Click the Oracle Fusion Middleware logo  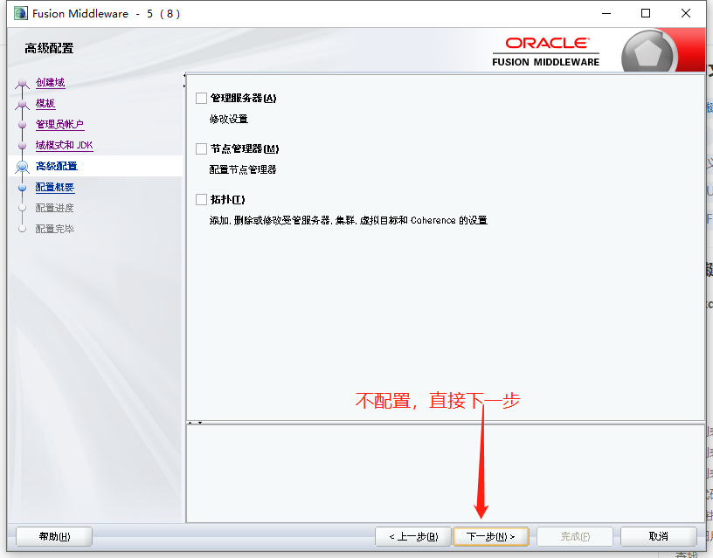pos(545,52)
